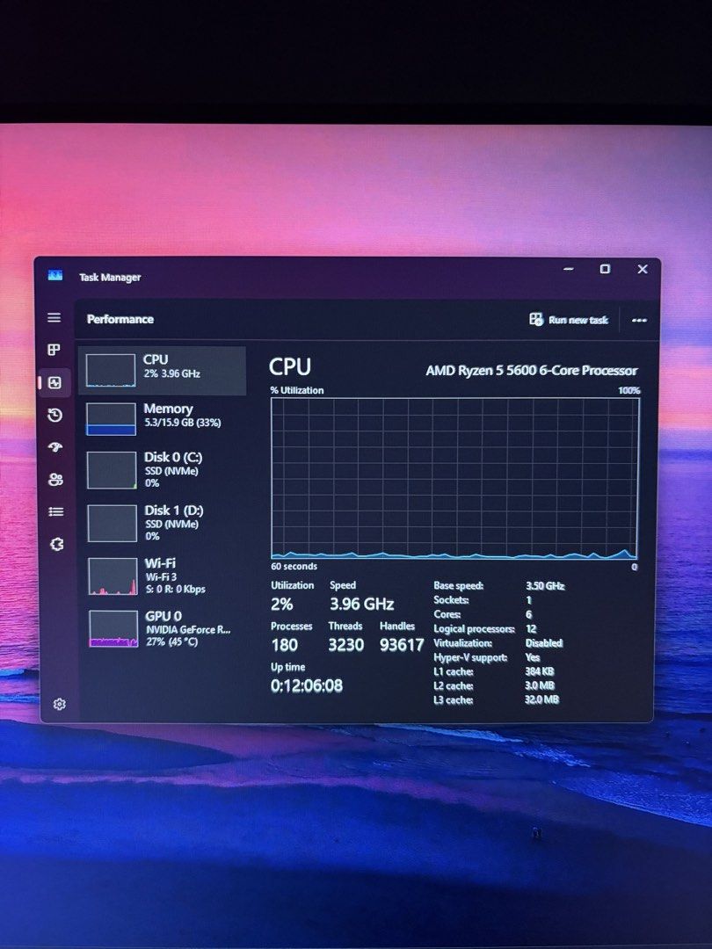The image size is (712, 949).
Task: Click the Task Manager app icon
Action: (x=55, y=275)
